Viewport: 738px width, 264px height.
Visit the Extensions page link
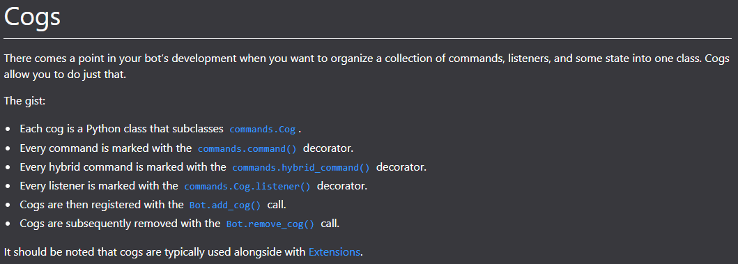click(x=335, y=251)
